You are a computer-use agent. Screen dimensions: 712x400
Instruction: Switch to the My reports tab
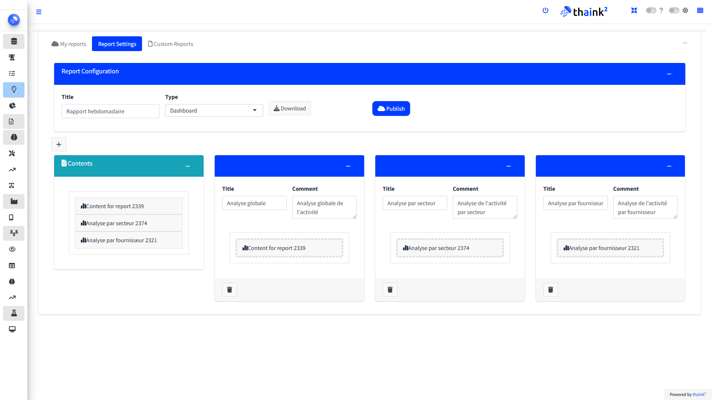(69, 44)
